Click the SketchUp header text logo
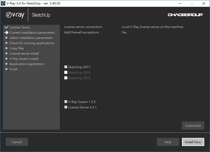Screen dimensions: 210x152 point(41,15)
